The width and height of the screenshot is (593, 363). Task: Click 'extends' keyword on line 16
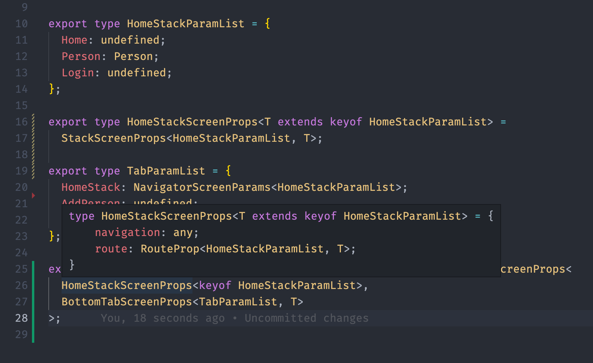[x=300, y=122]
